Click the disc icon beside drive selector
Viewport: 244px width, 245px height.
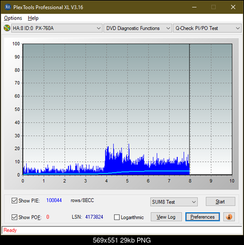pos(7,28)
